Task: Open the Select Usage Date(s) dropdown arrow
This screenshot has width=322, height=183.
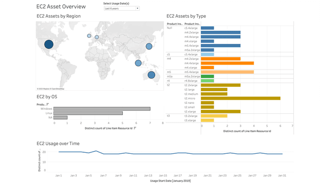Action: pyautogui.click(x=137, y=9)
